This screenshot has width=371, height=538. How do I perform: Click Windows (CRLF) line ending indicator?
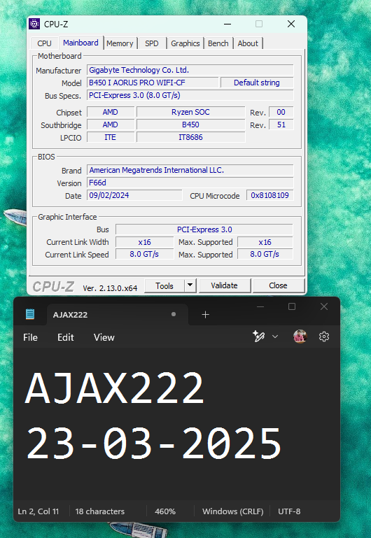(232, 511)
